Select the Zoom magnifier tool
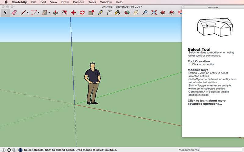This screenshot has height=152, width=244. point(145,12)
